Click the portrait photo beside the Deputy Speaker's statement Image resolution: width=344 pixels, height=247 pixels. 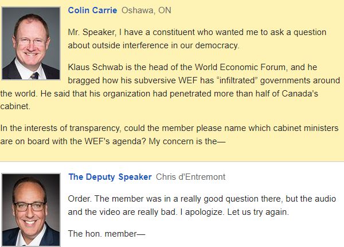[31, 210]
